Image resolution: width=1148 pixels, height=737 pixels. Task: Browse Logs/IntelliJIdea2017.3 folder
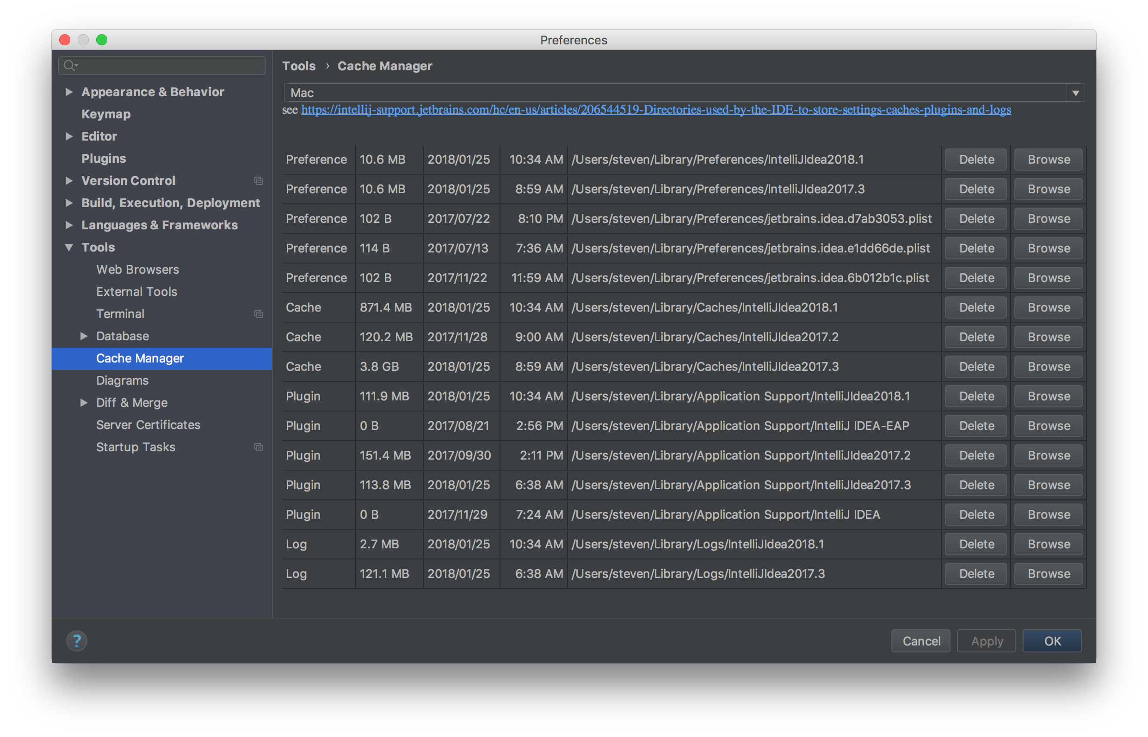(1049, 574)
